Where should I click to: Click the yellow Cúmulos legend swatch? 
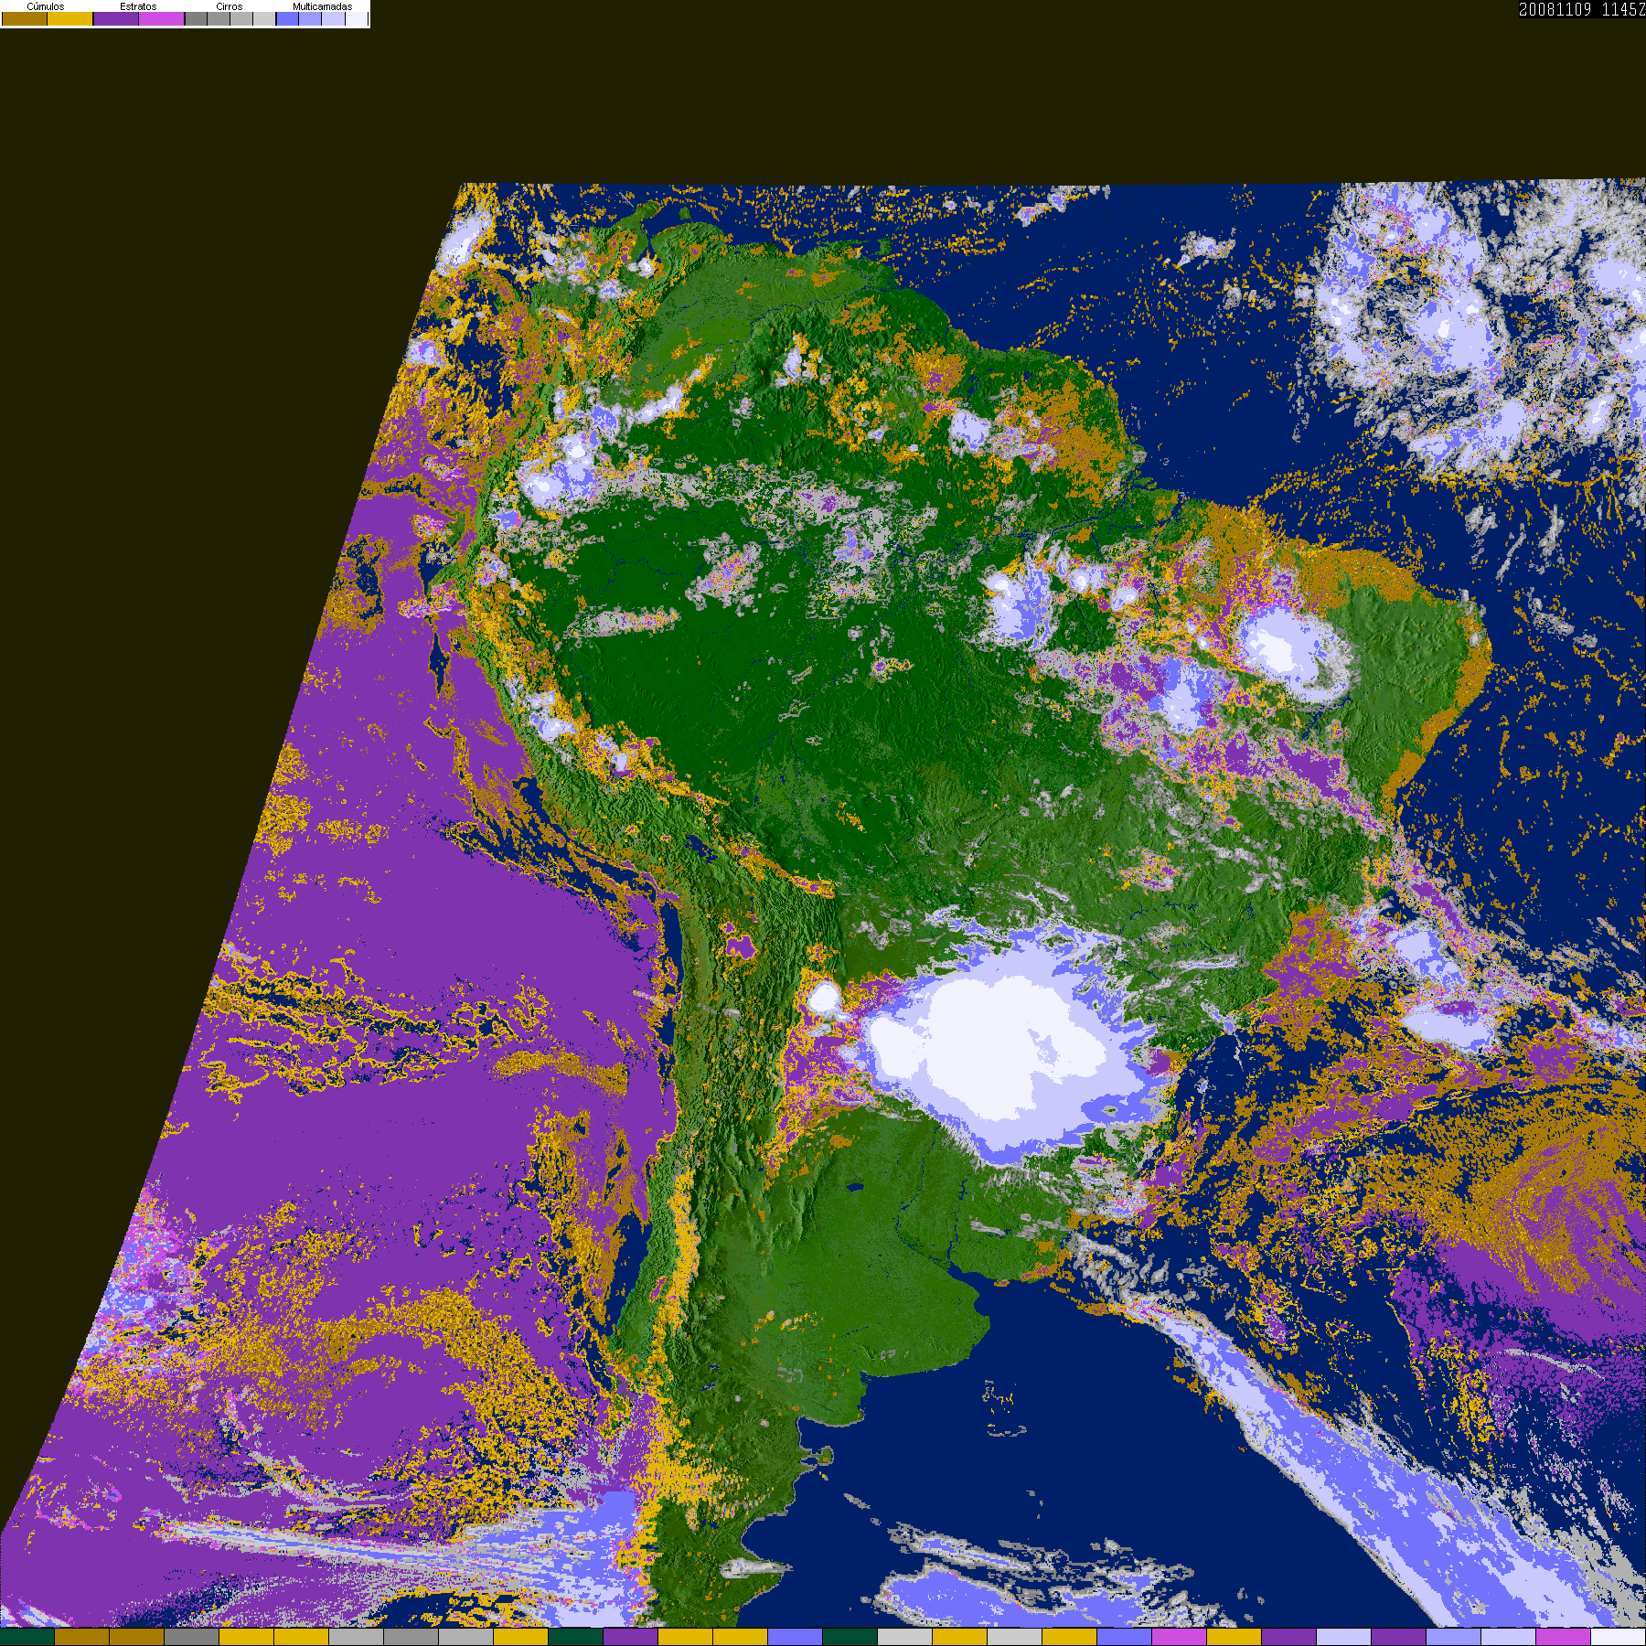pos(69,18)
